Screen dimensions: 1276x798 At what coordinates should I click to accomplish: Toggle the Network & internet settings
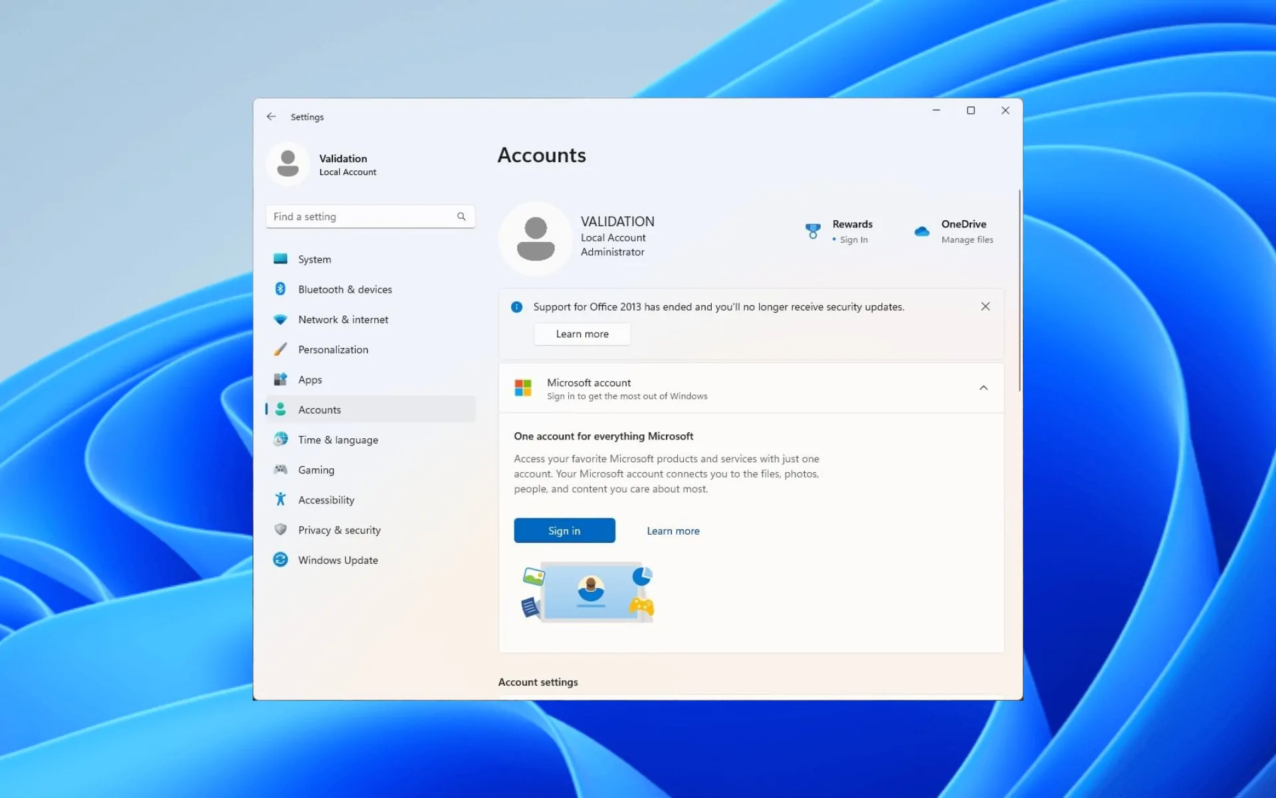click(x=344, y=319)
